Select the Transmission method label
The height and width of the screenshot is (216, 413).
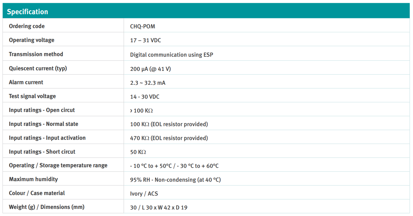pyautogui.click(x=36, y=54)
